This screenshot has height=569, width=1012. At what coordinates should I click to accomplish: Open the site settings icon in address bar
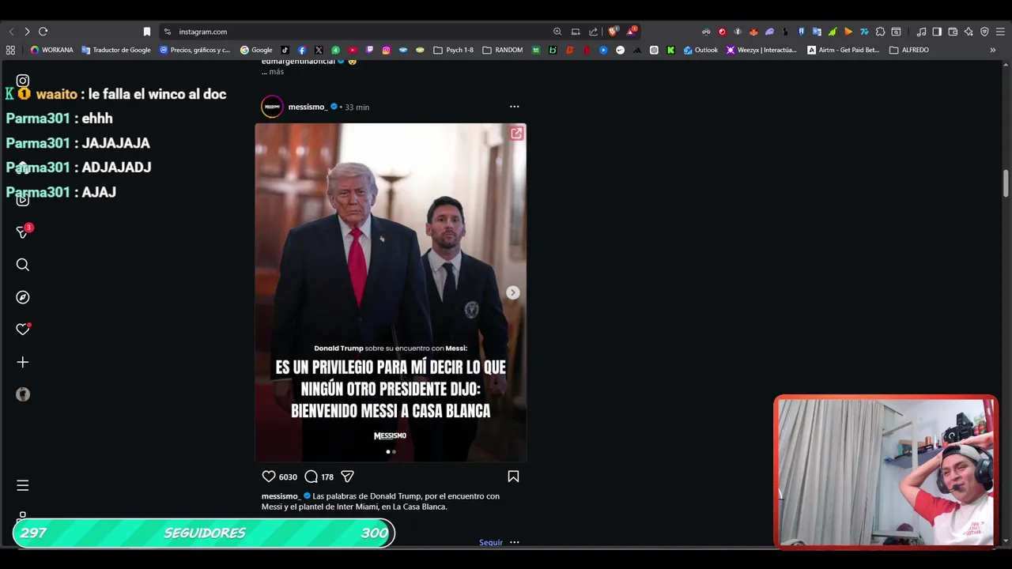[x=167, y=32]
